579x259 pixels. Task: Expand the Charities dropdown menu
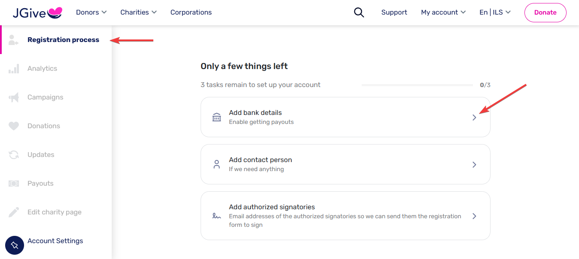pyautogui.click(x=138, y=12)
